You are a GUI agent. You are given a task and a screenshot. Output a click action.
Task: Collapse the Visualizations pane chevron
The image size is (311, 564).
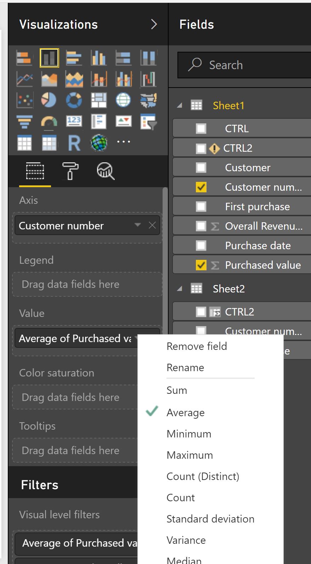tap(154, 24)
